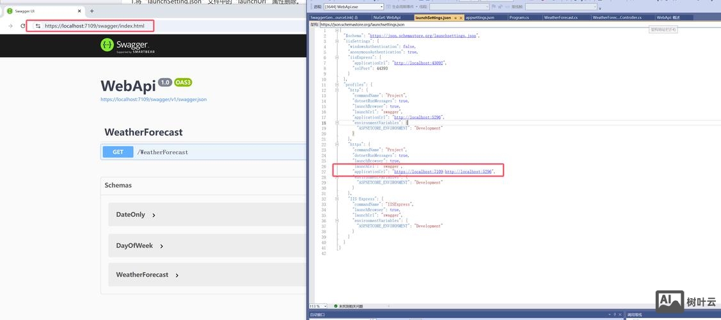The image size is (721, 320).
Task: Click the green Swagger logo icon
Action: point(107,45)
